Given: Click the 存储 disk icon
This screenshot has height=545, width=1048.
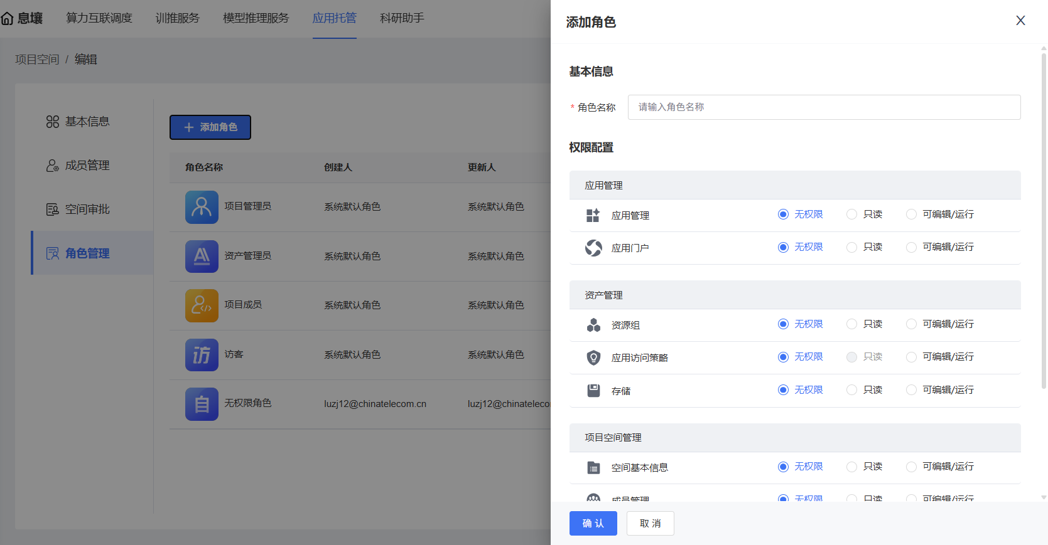Looking at the screenshot, I should coord(593,391).
